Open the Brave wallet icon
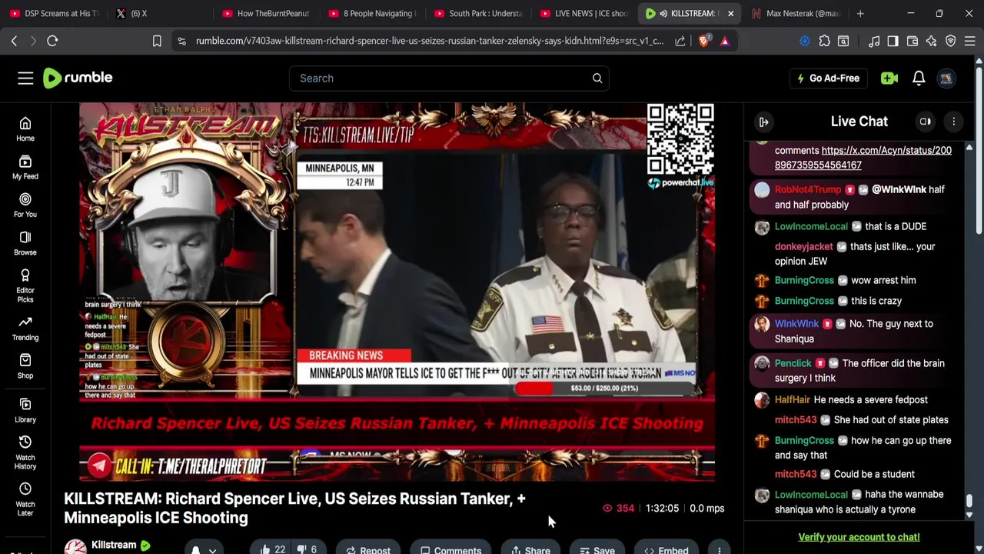This screenshot has height=554, width=984. click(913, 41)
